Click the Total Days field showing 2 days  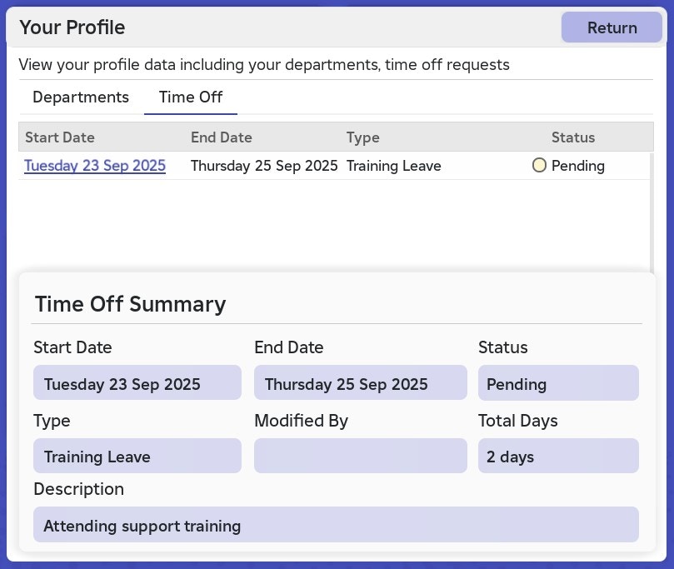558,456
